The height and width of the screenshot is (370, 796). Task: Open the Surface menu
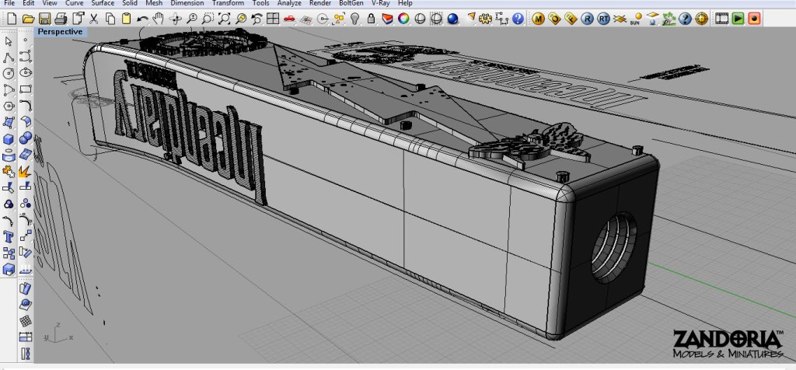coord(103,4)
